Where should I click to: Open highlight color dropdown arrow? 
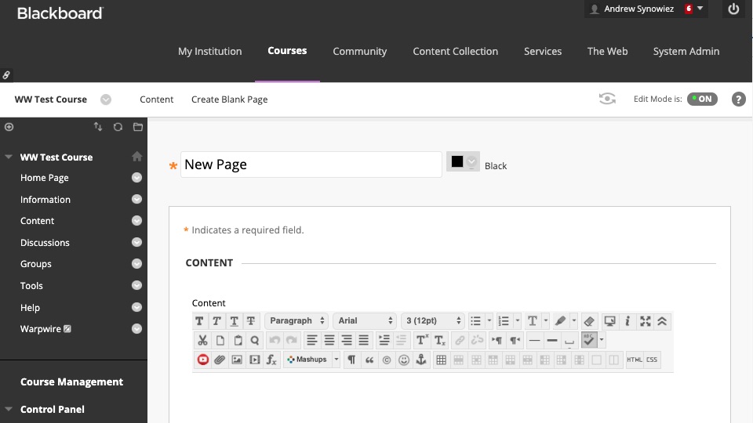tap(573, 321)
